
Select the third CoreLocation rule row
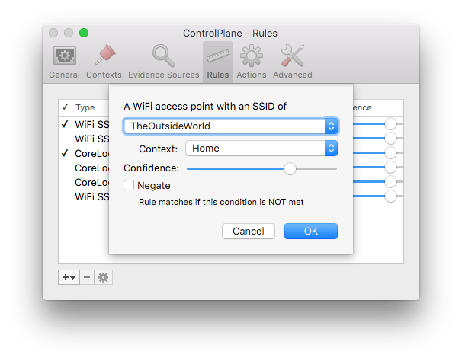(84, 182)
